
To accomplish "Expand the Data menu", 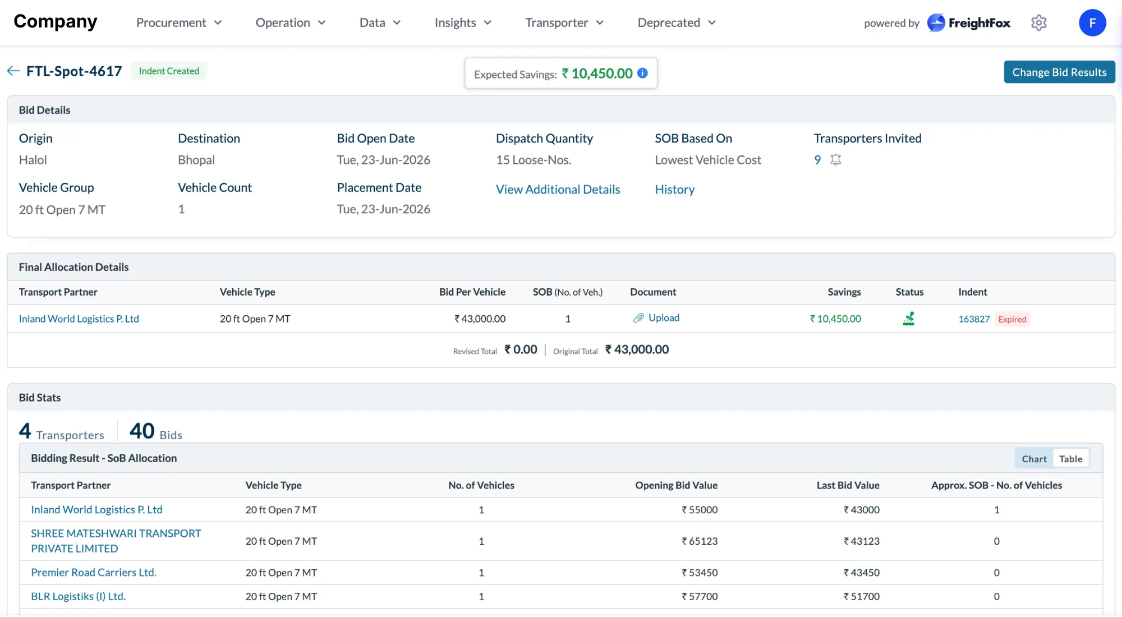I will pos(380,22).
